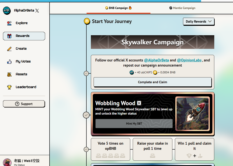Click the Wobbling Wood rocket thumbnail
The height and width of the screenshot is (166, 233).
point(192,114)
